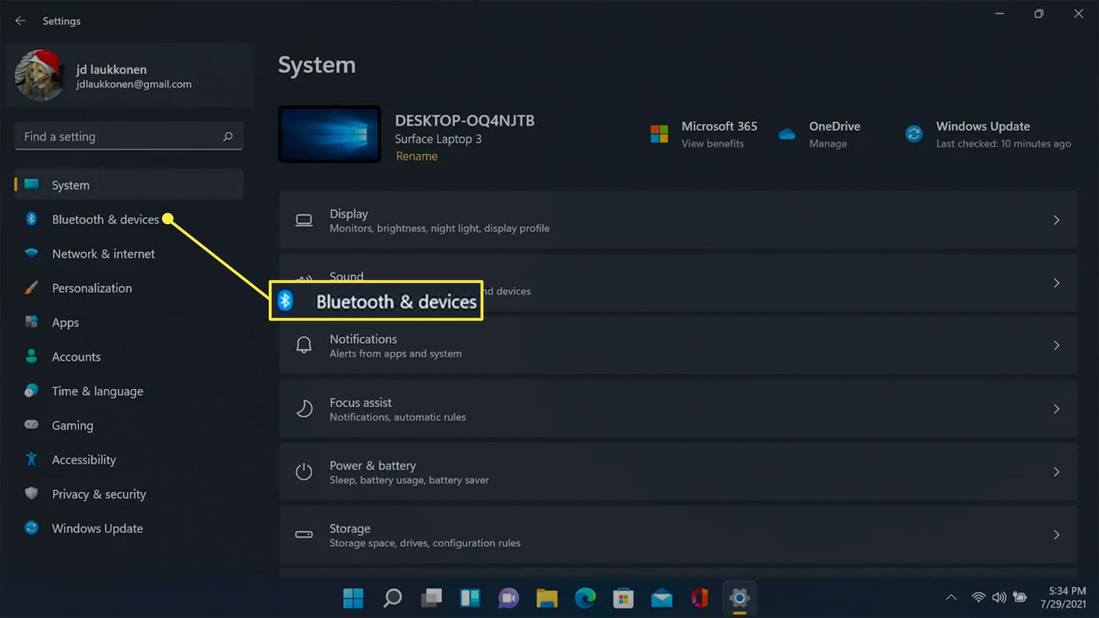Click the Accessibility figure icon in sidebar
Viewport: 1099px width, 618px height.
(32, 459)
